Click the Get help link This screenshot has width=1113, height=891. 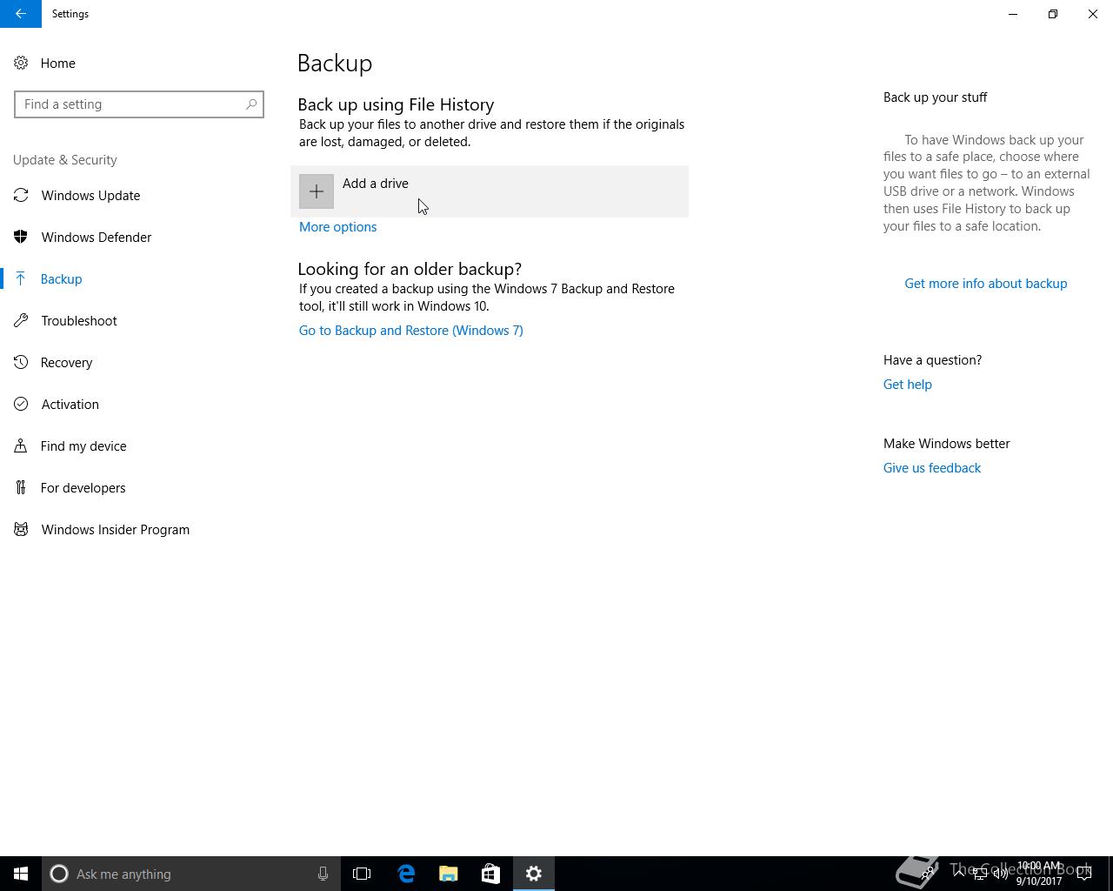[908, 385]
